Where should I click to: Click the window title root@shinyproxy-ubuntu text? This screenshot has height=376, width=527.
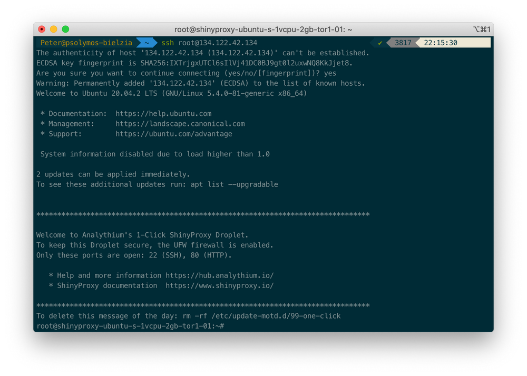pos(263,29)
